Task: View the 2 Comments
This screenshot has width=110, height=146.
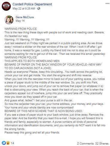Action: pos(85,144)
